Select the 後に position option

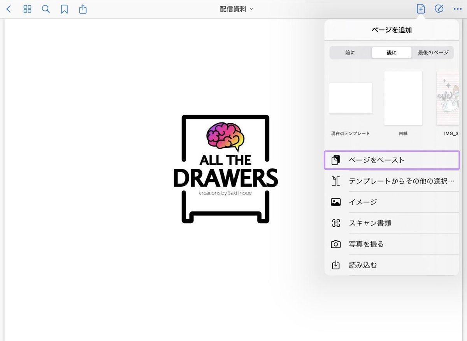pos(392,52)
